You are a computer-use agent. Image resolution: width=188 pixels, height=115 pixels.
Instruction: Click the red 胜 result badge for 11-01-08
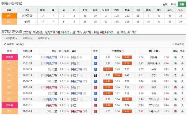tap(95, 87)
